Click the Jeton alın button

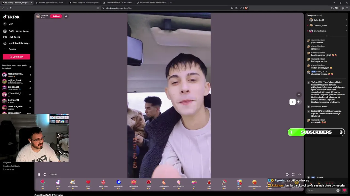pyautogui.click(x=16, y=57)
